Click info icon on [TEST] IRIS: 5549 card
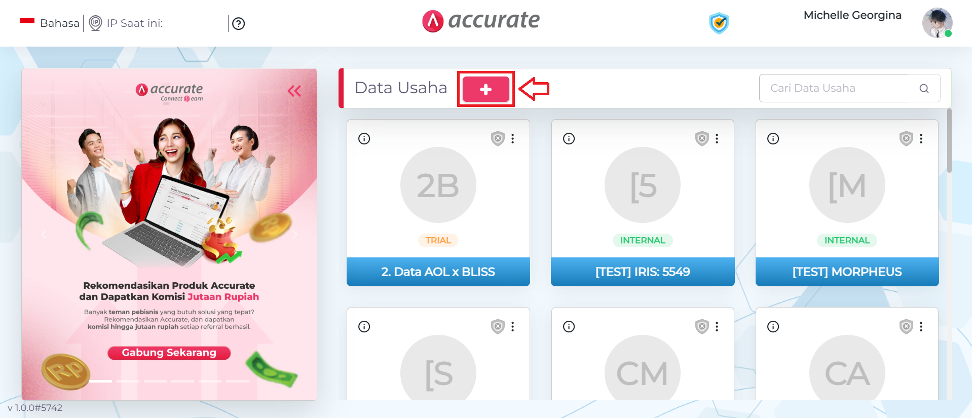Viewport: 972px width, 418px height. click(x=569, y=138)
